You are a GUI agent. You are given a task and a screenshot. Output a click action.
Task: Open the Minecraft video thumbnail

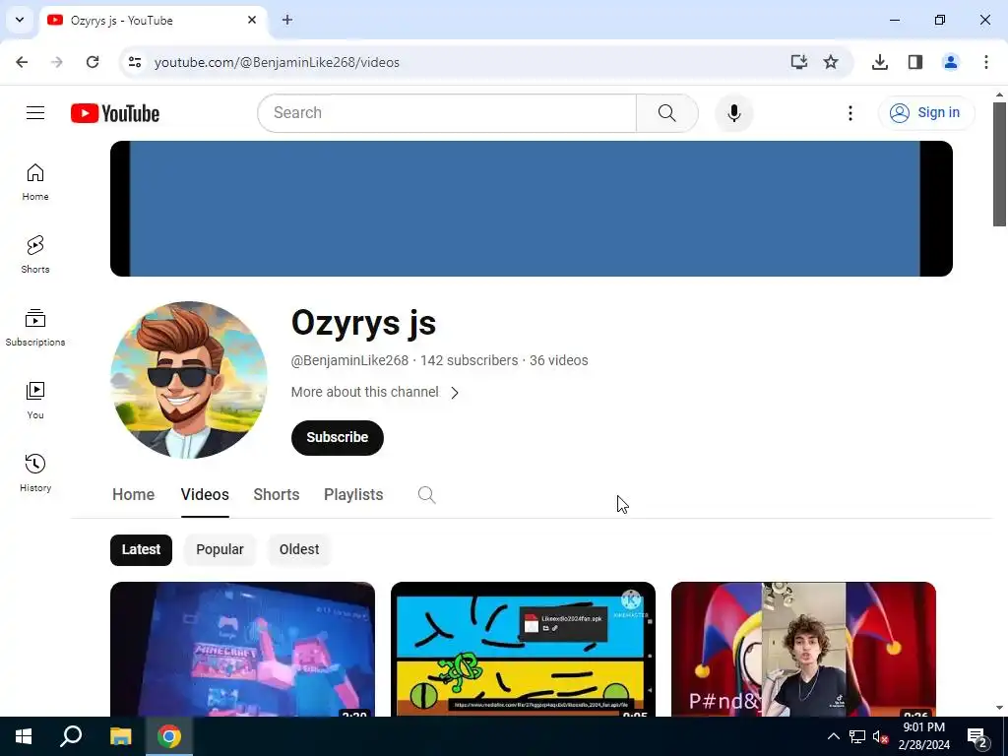point(242,650)
